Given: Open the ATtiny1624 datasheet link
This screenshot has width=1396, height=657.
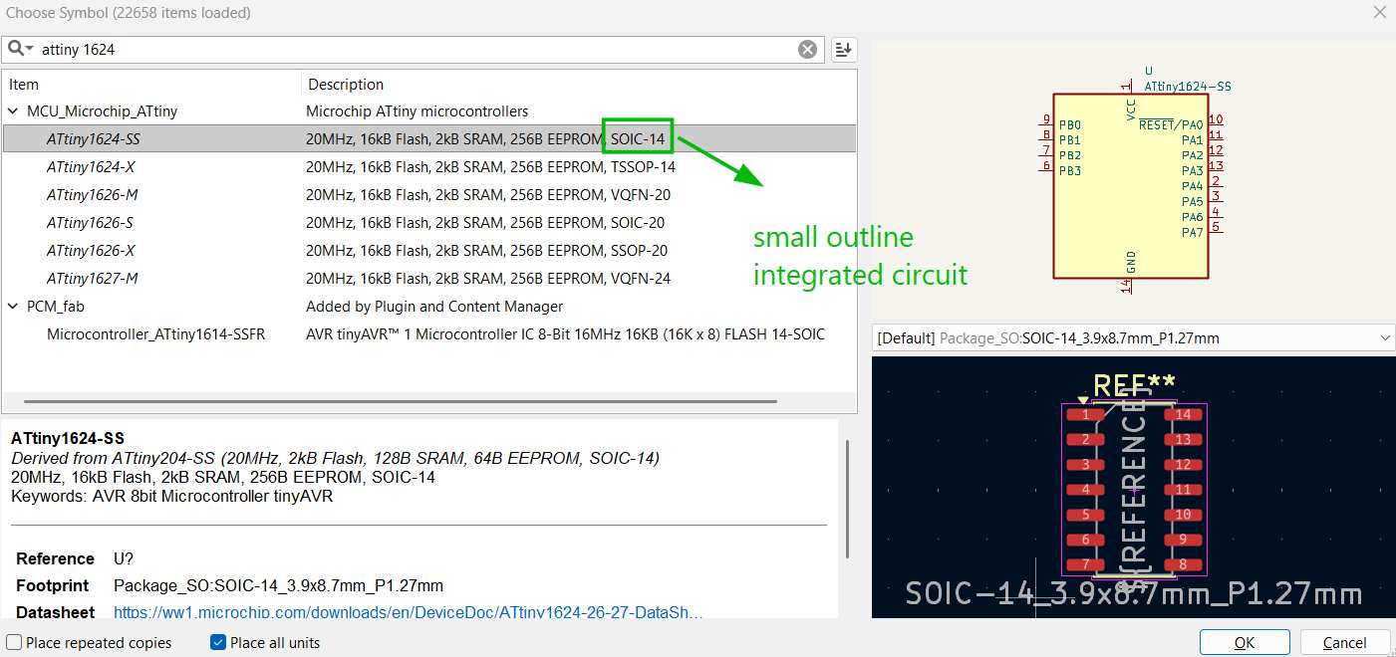Looking at the screenshot, I should pyautogui.click(x=409, y=612).
